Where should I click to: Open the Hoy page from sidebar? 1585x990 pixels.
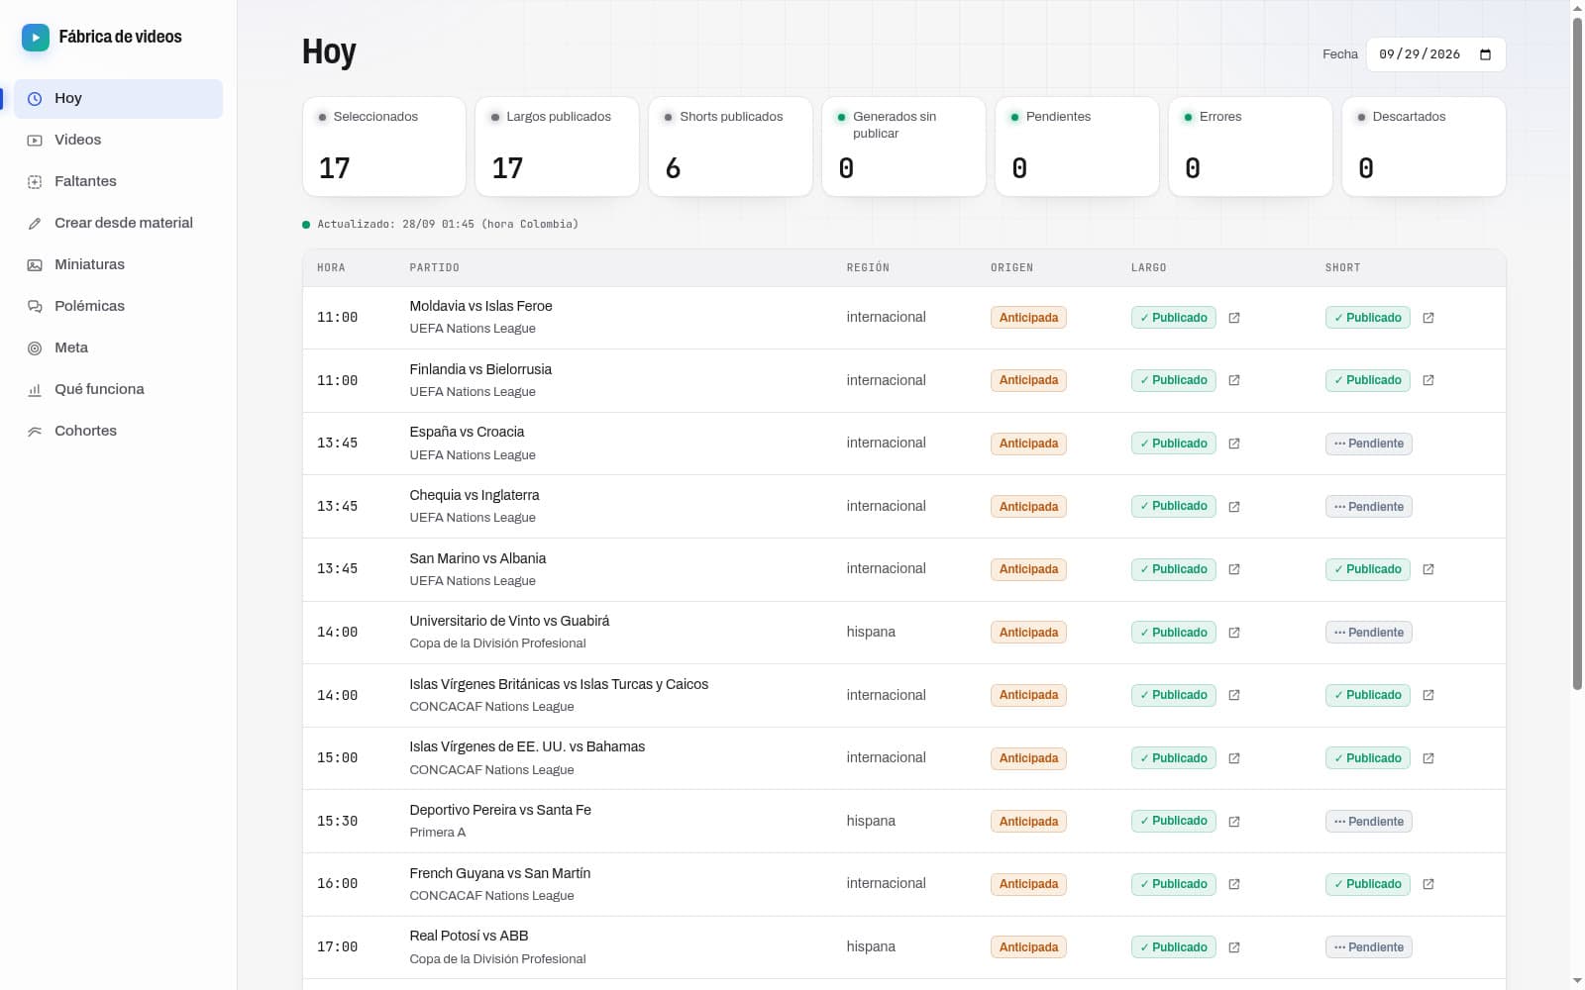[118, 99]
